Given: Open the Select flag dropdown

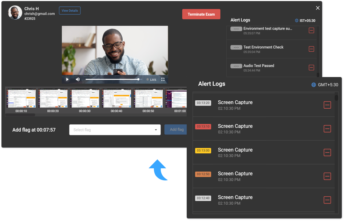Looking at the screenshot, I should point(115,129).
